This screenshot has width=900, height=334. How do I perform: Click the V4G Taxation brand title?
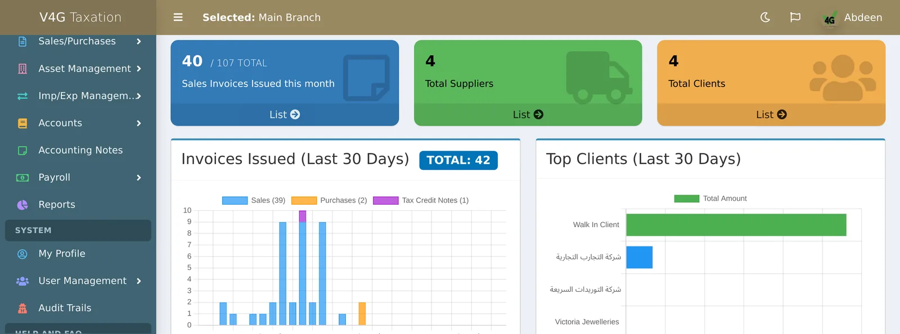click(80, 17)
